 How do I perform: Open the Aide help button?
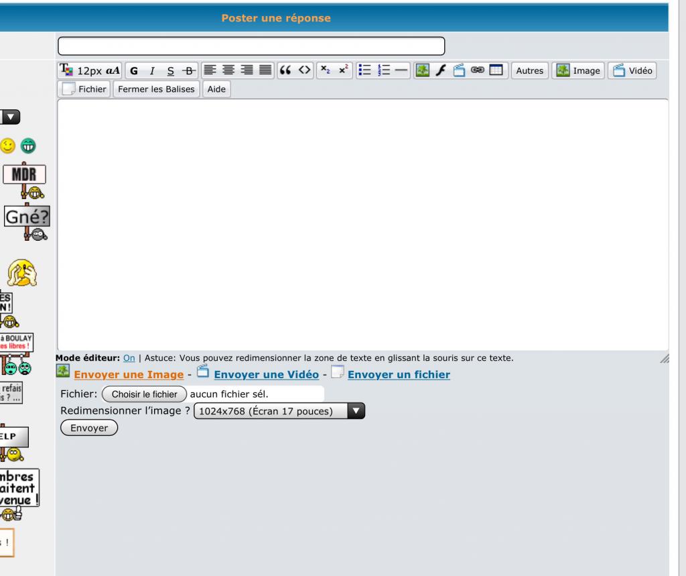216,89
